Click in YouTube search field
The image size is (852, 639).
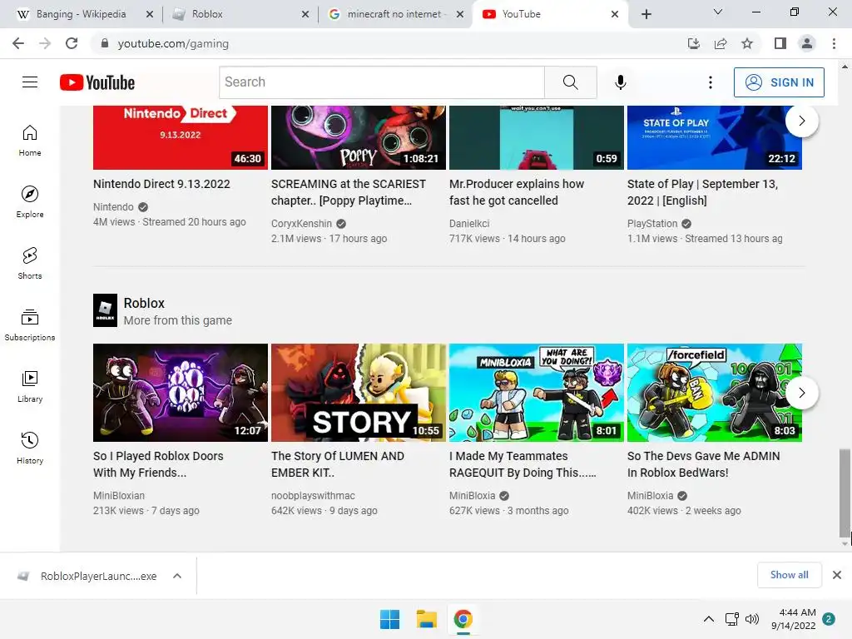381,82
